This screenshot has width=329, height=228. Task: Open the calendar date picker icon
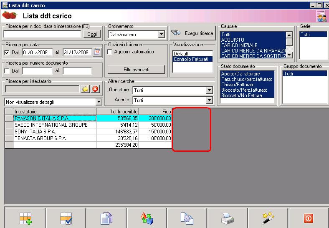(97, 52)
